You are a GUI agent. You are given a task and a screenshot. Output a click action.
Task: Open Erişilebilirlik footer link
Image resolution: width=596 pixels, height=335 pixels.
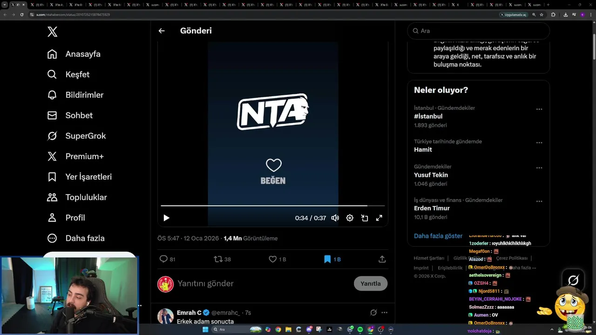click(x=450, y=268)
